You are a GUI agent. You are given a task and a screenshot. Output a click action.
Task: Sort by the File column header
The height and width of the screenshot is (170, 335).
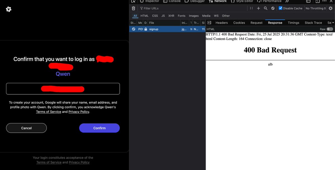click(x=164, y=23)
